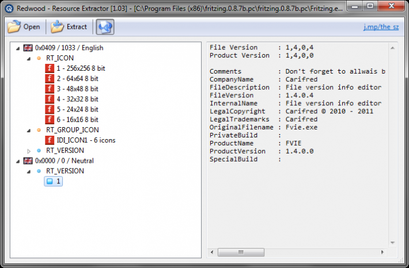Click the vertical scrollbar up arrow
This screenshot has height=268, width=409.
pos(392,48)
